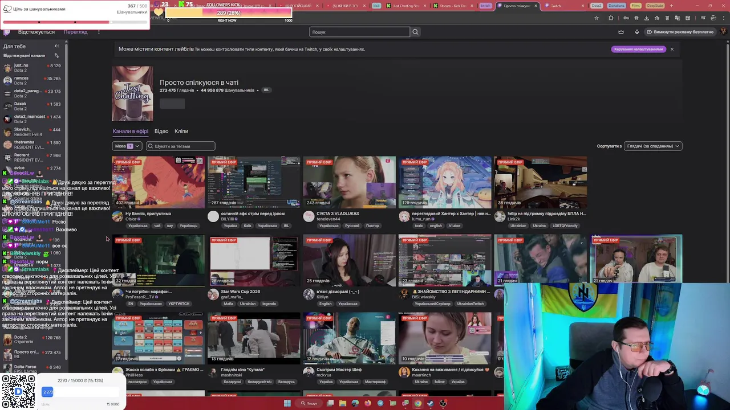Click the 'Чи потрібен марафон...' stream title
This screenshot has width=730, height=410.
148,292
